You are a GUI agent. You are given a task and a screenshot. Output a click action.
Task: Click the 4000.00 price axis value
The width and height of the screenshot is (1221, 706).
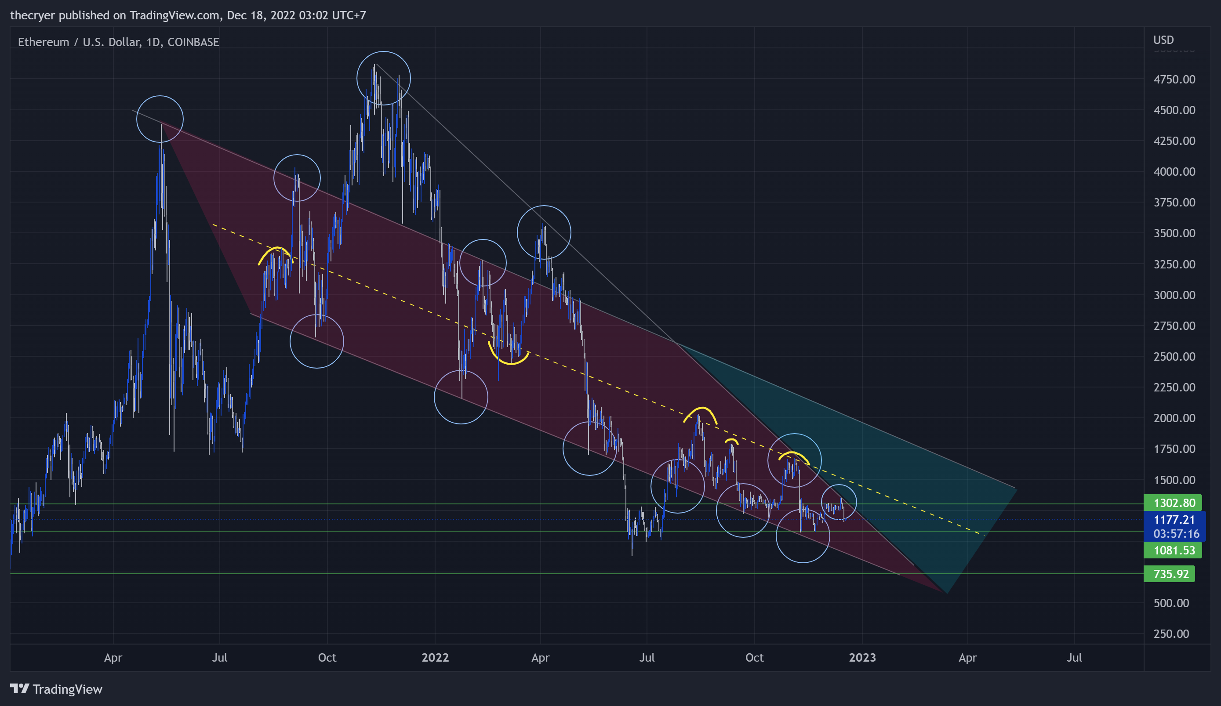(1174, 171)
